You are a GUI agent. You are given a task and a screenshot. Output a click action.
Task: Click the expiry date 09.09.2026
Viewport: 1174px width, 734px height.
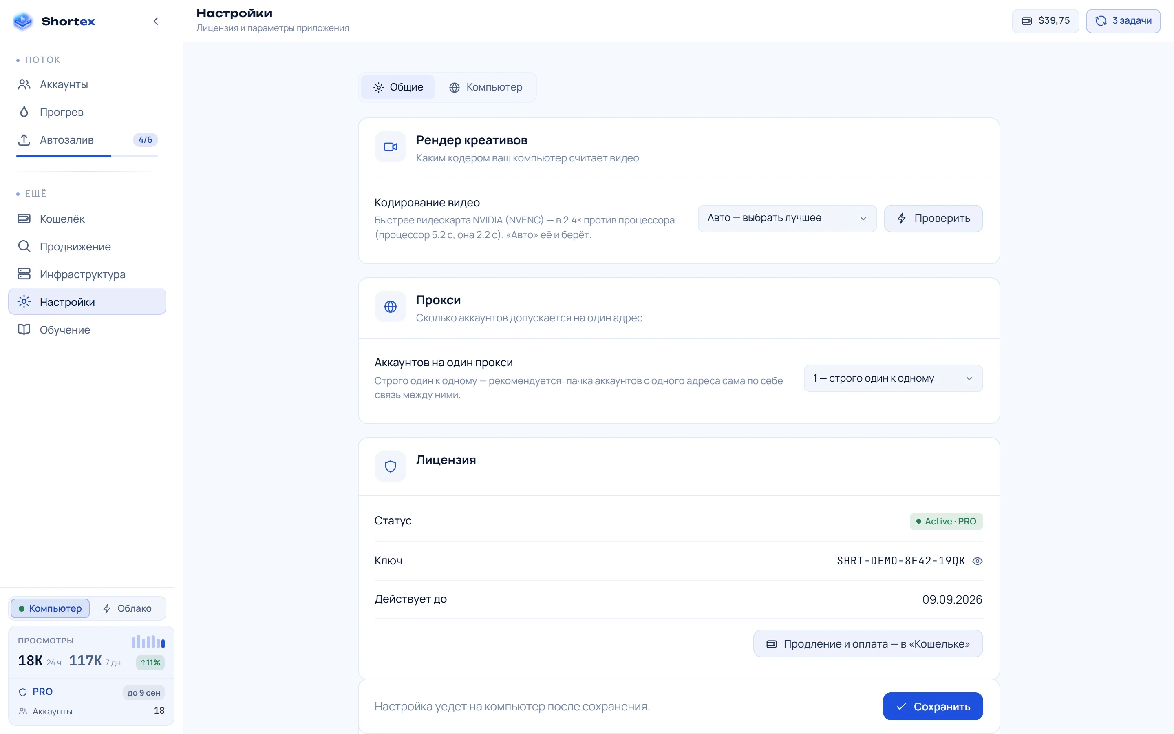pos(952,599)
